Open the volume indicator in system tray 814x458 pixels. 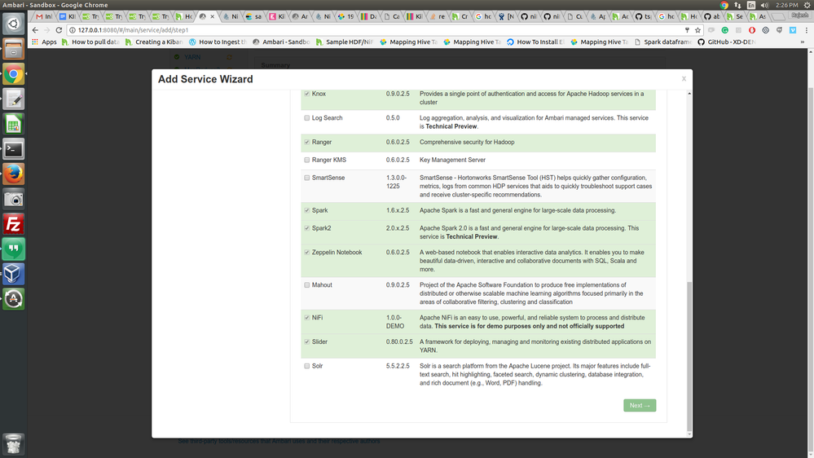pos(764,5)
